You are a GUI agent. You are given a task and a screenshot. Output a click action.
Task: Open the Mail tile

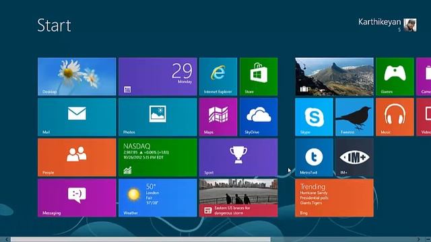77,117
